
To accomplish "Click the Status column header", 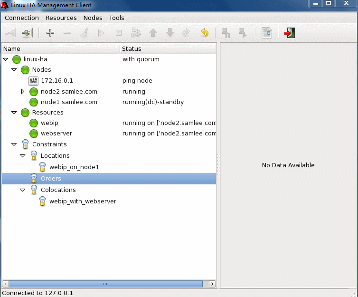I will tap(132, 48).
